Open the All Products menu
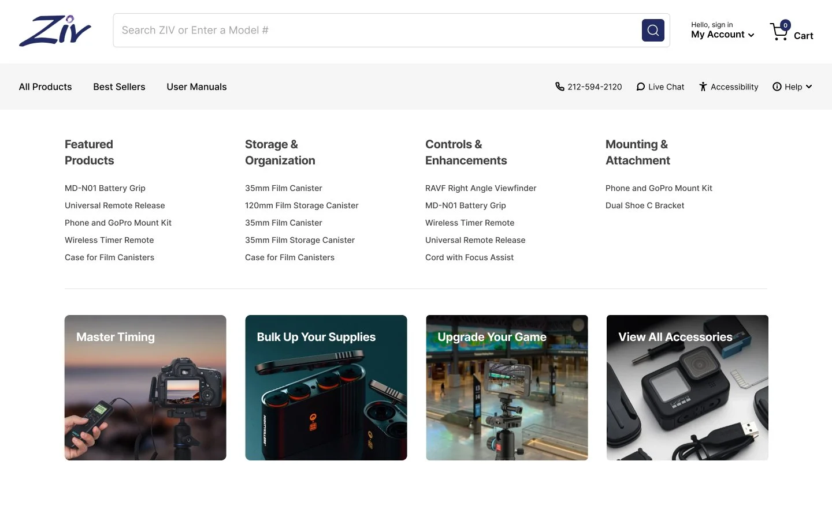The height and width of the screenshot is (506, 832). point(45,87)
